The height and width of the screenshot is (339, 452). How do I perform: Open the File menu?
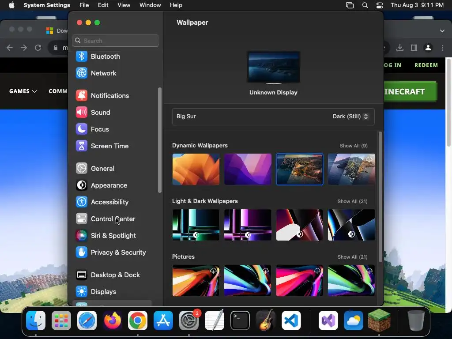84,5
